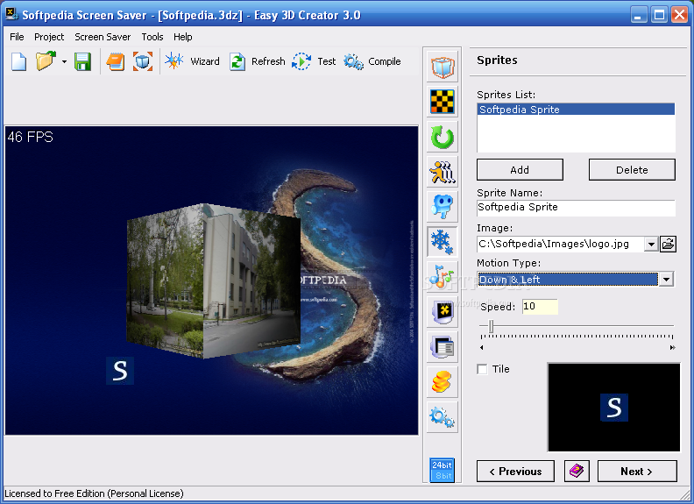This screenshot has height=504, width=694.
Task: Launch the Wizard from the toolbar
Action: (192, 61)
